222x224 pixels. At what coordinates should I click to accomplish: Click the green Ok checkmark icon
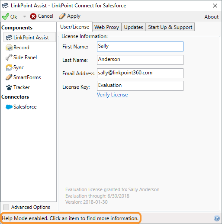click(x=6, y=16)
